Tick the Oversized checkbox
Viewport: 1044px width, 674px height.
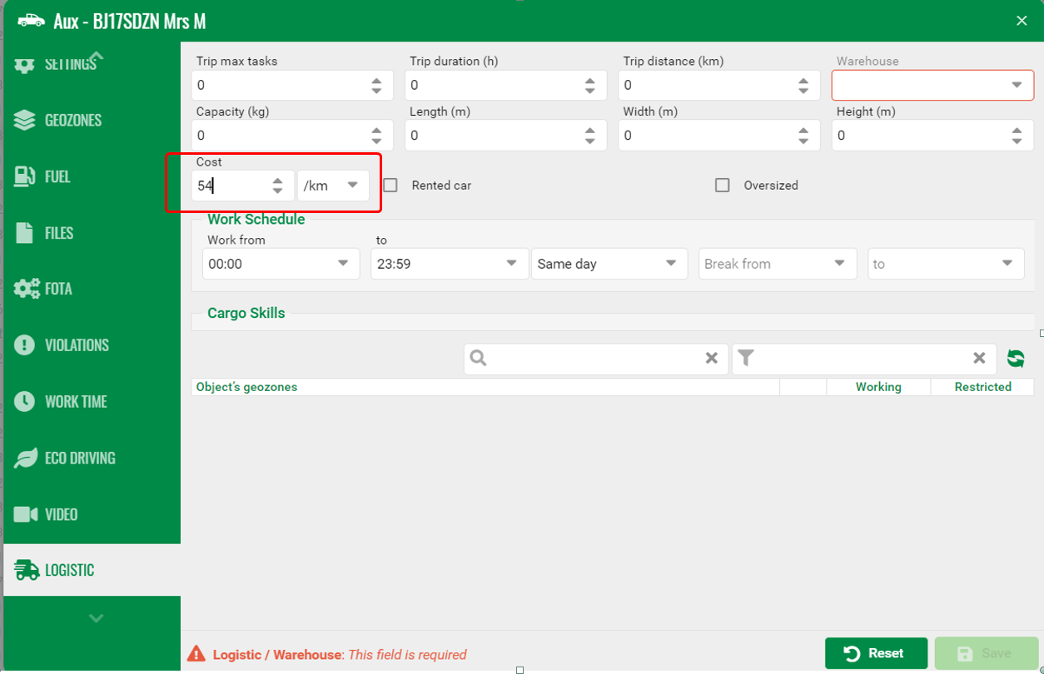pos(723,186)
